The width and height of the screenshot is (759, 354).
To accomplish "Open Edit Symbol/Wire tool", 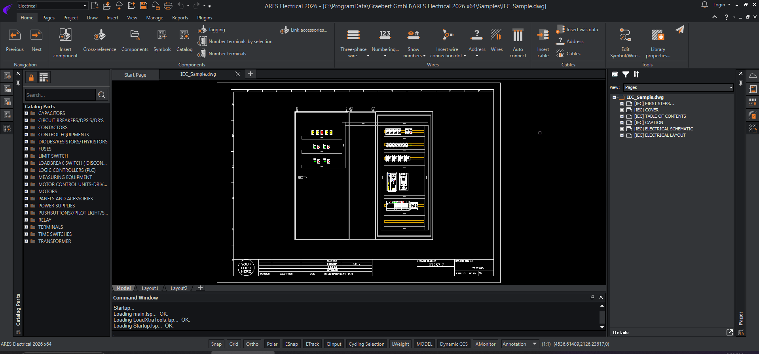I will [625, 36].
